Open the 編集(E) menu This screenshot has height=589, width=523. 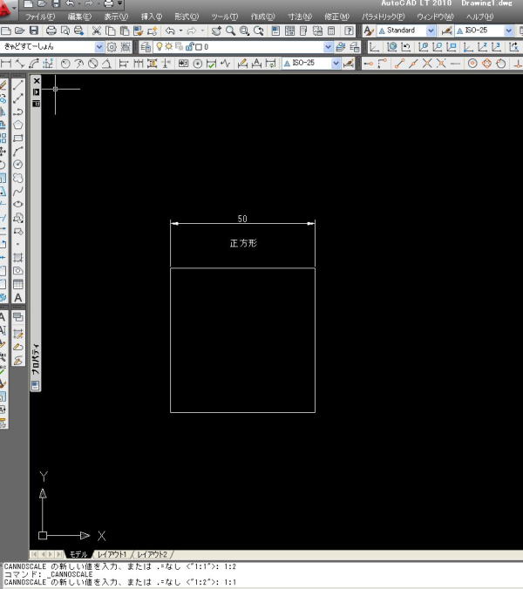click(79, 17)
